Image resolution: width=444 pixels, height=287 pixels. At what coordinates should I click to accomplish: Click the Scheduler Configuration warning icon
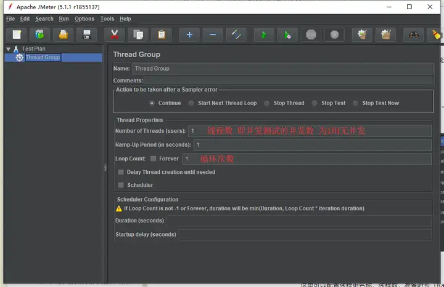click(119, 208)
